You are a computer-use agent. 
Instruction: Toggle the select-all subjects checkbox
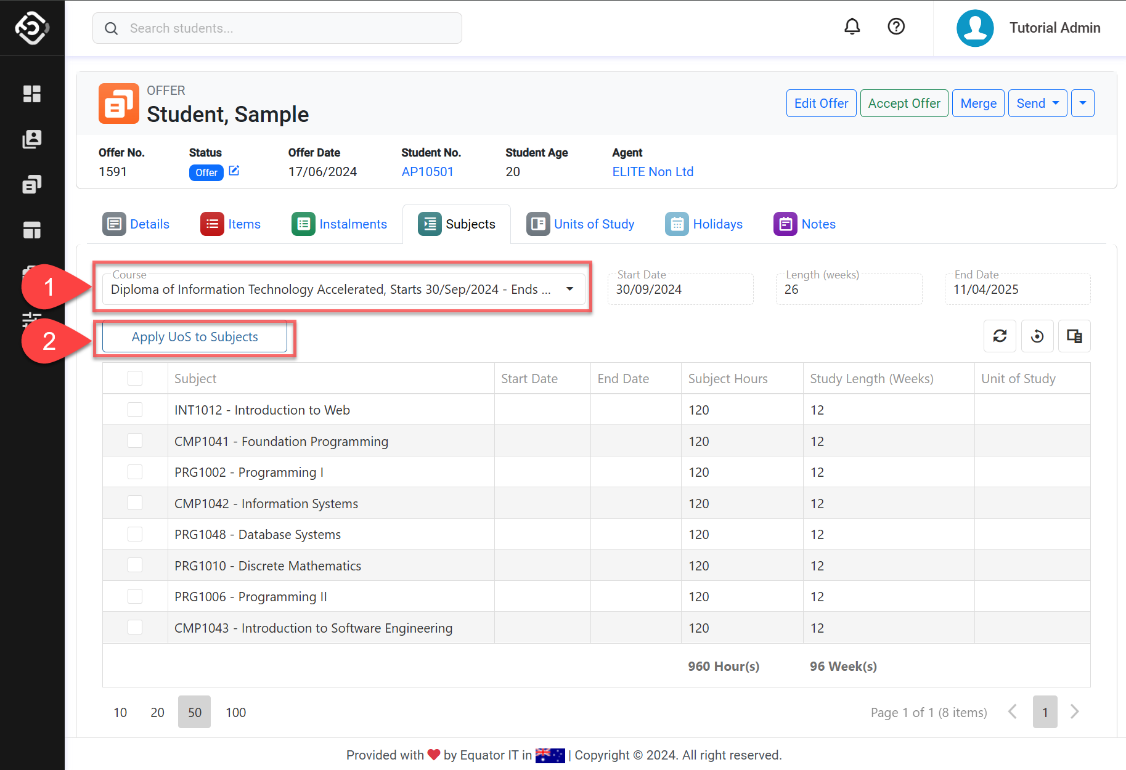(x=135, y=378)
